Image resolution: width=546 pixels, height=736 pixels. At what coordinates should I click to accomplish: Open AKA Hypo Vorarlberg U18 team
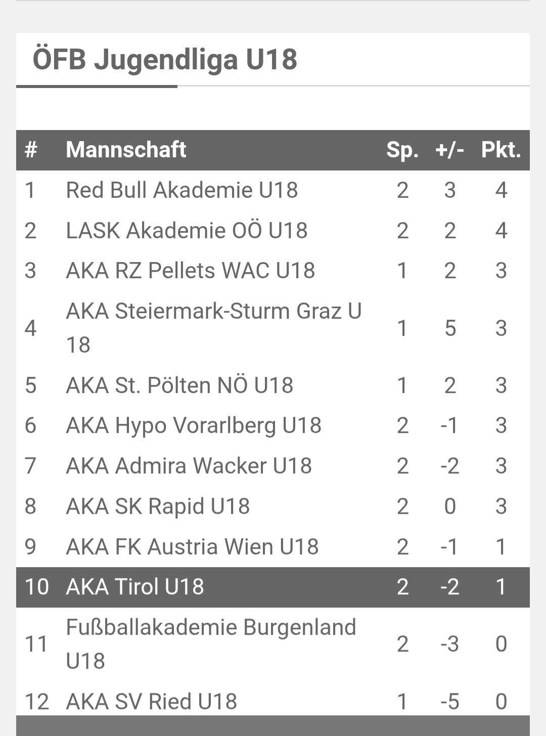pos(194,425)
